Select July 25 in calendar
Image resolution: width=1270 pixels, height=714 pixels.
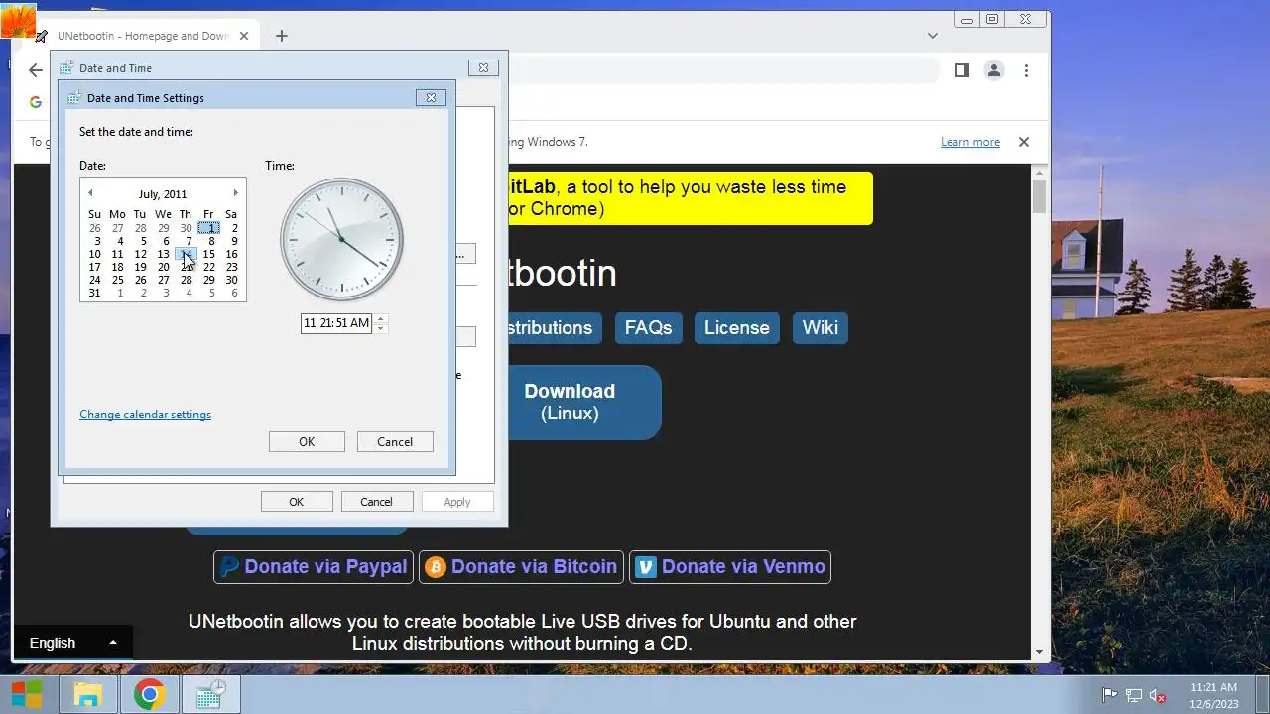pos(117,280)
